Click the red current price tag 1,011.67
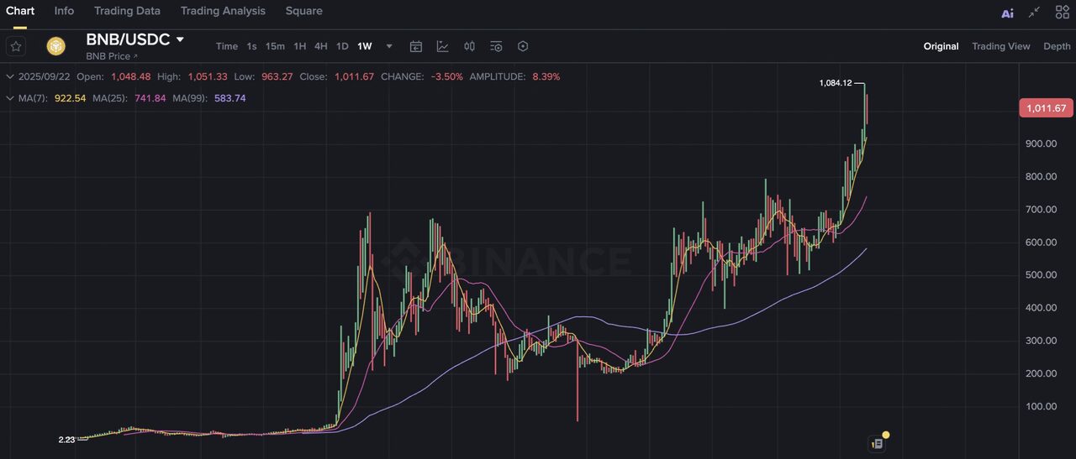The width and height of the screenshot is (1076, 459). point(1046,108)
